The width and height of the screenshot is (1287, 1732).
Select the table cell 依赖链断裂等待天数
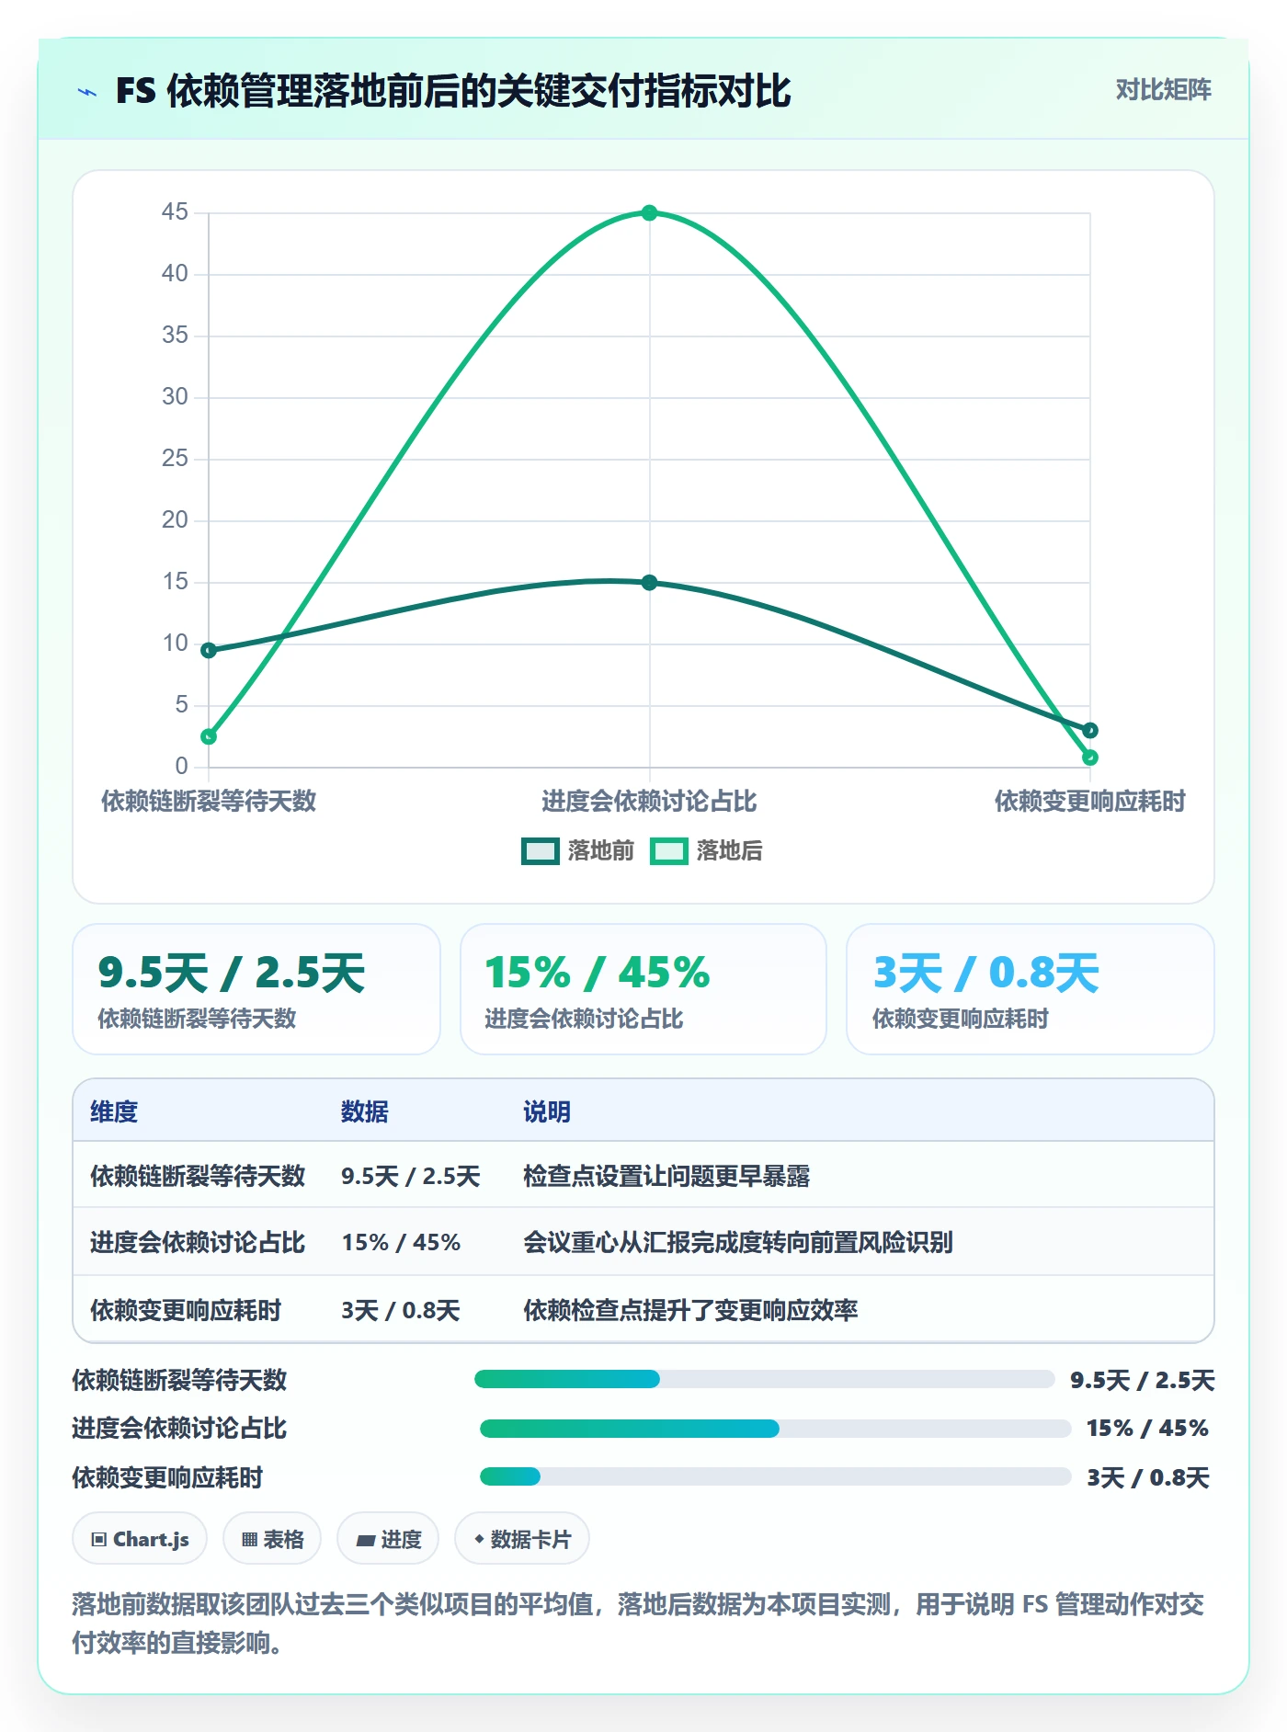coord(198,1176)
